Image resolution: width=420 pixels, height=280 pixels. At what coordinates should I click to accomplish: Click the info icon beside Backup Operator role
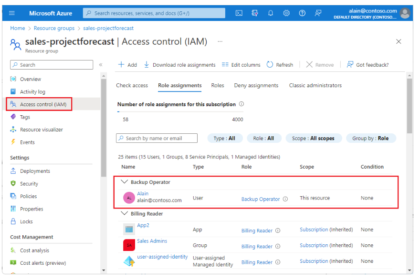point(285,199)
